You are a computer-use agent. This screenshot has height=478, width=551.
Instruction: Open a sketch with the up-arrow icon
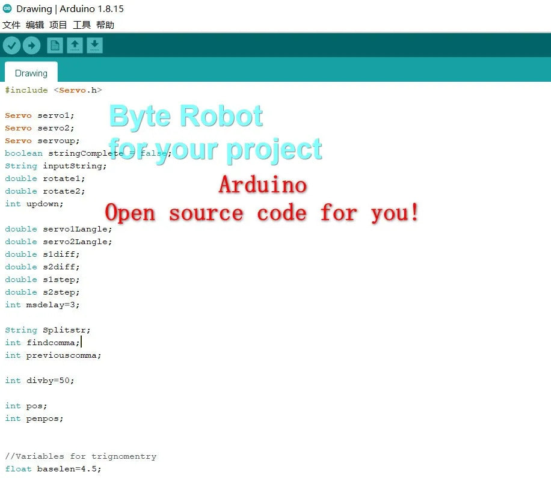[75, 45]
